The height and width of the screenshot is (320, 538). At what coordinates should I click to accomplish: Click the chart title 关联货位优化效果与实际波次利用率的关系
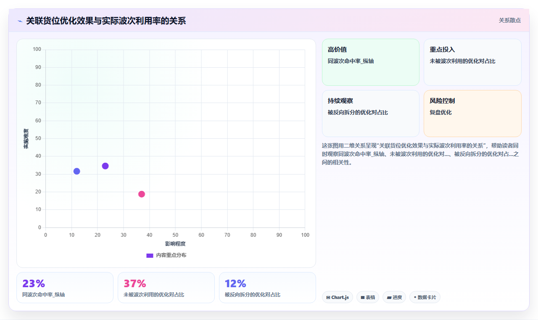[x=106, y=21]
